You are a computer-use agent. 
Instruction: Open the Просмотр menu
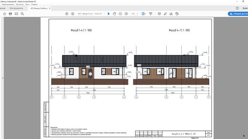[x=20, y=4]
